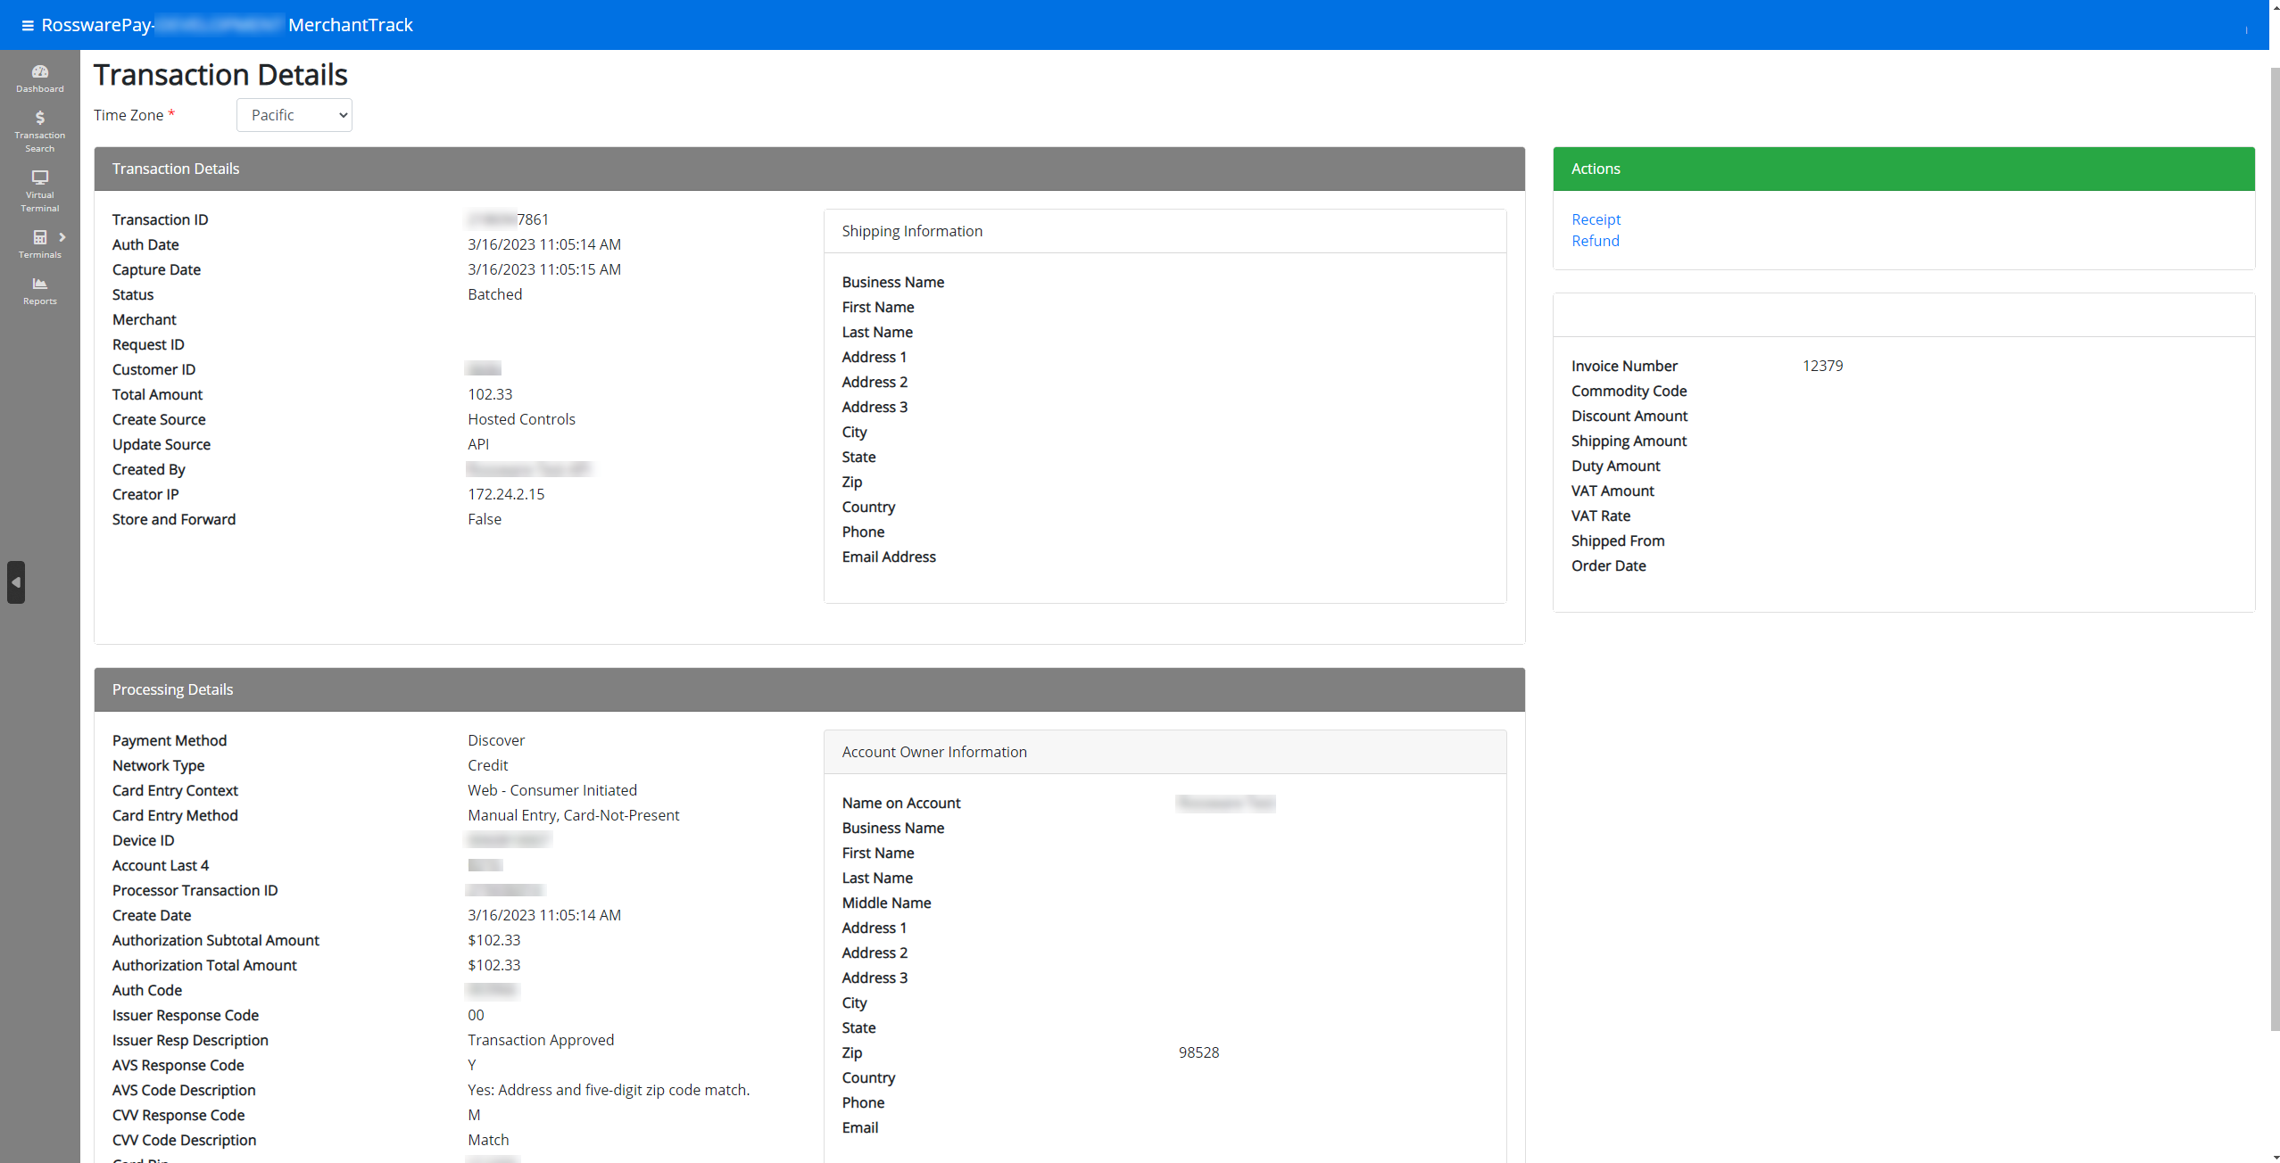This screenshot has width=2280, height=1163.
Task: Collapse sidebar using black arrow handle
Action: tap(16, 582)
